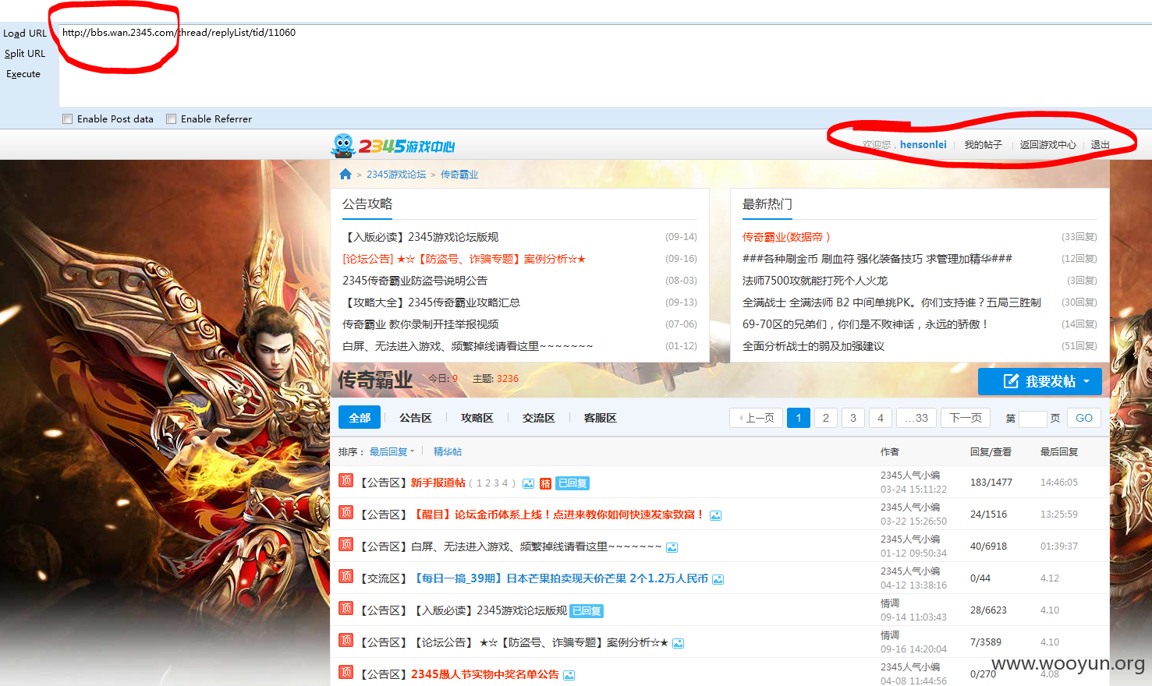Go to page 2
The height and width of the screenshot is (686, 1152).
826,418
